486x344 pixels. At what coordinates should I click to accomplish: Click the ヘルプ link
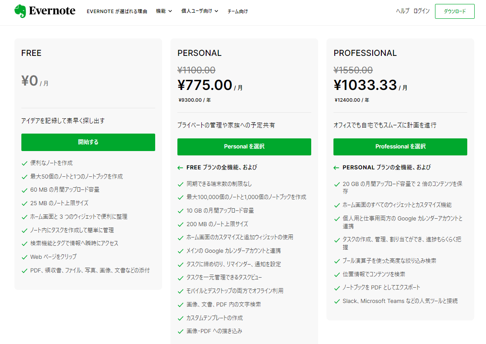(x=403, y=11)
